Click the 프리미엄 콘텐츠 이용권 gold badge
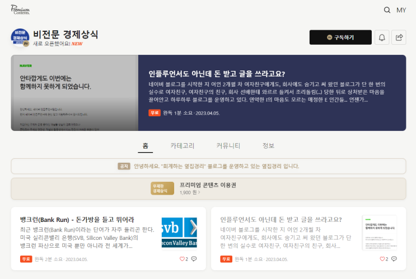The image size is (416, 279). point(162,188)
